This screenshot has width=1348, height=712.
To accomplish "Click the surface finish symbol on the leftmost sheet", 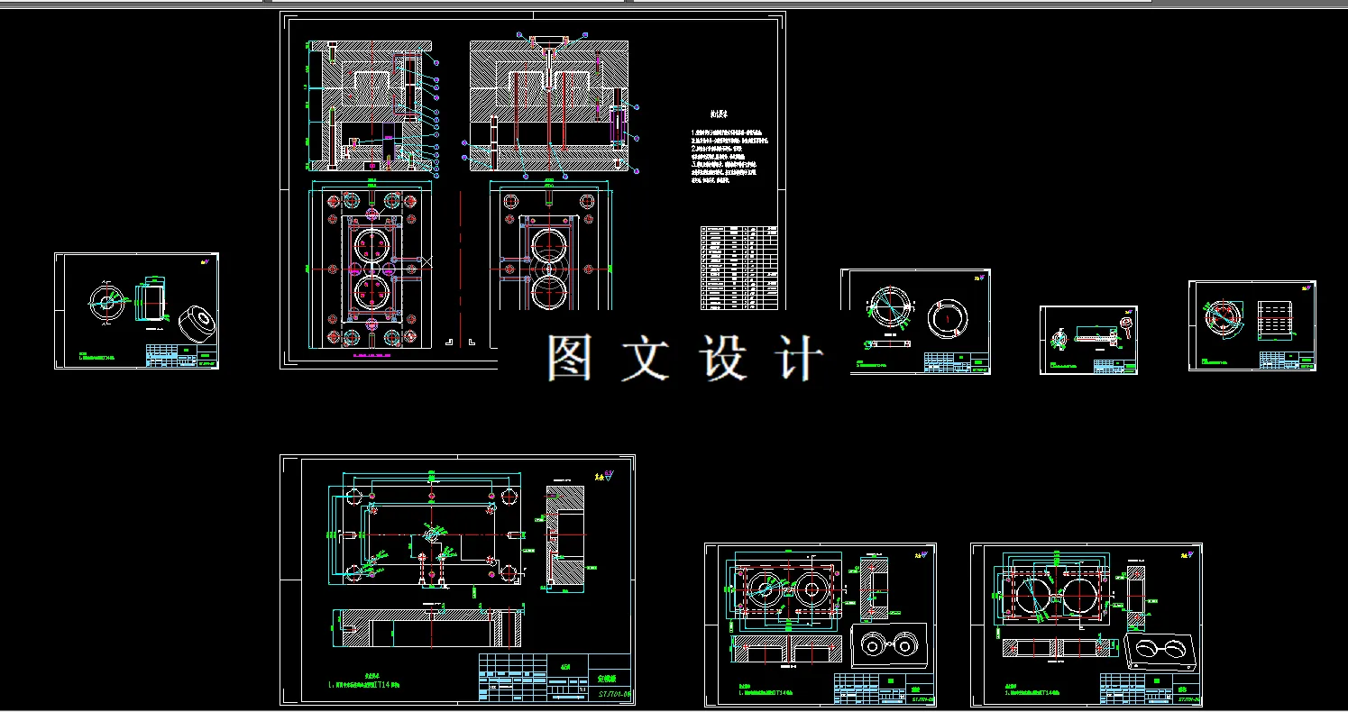I will (205, 261).
